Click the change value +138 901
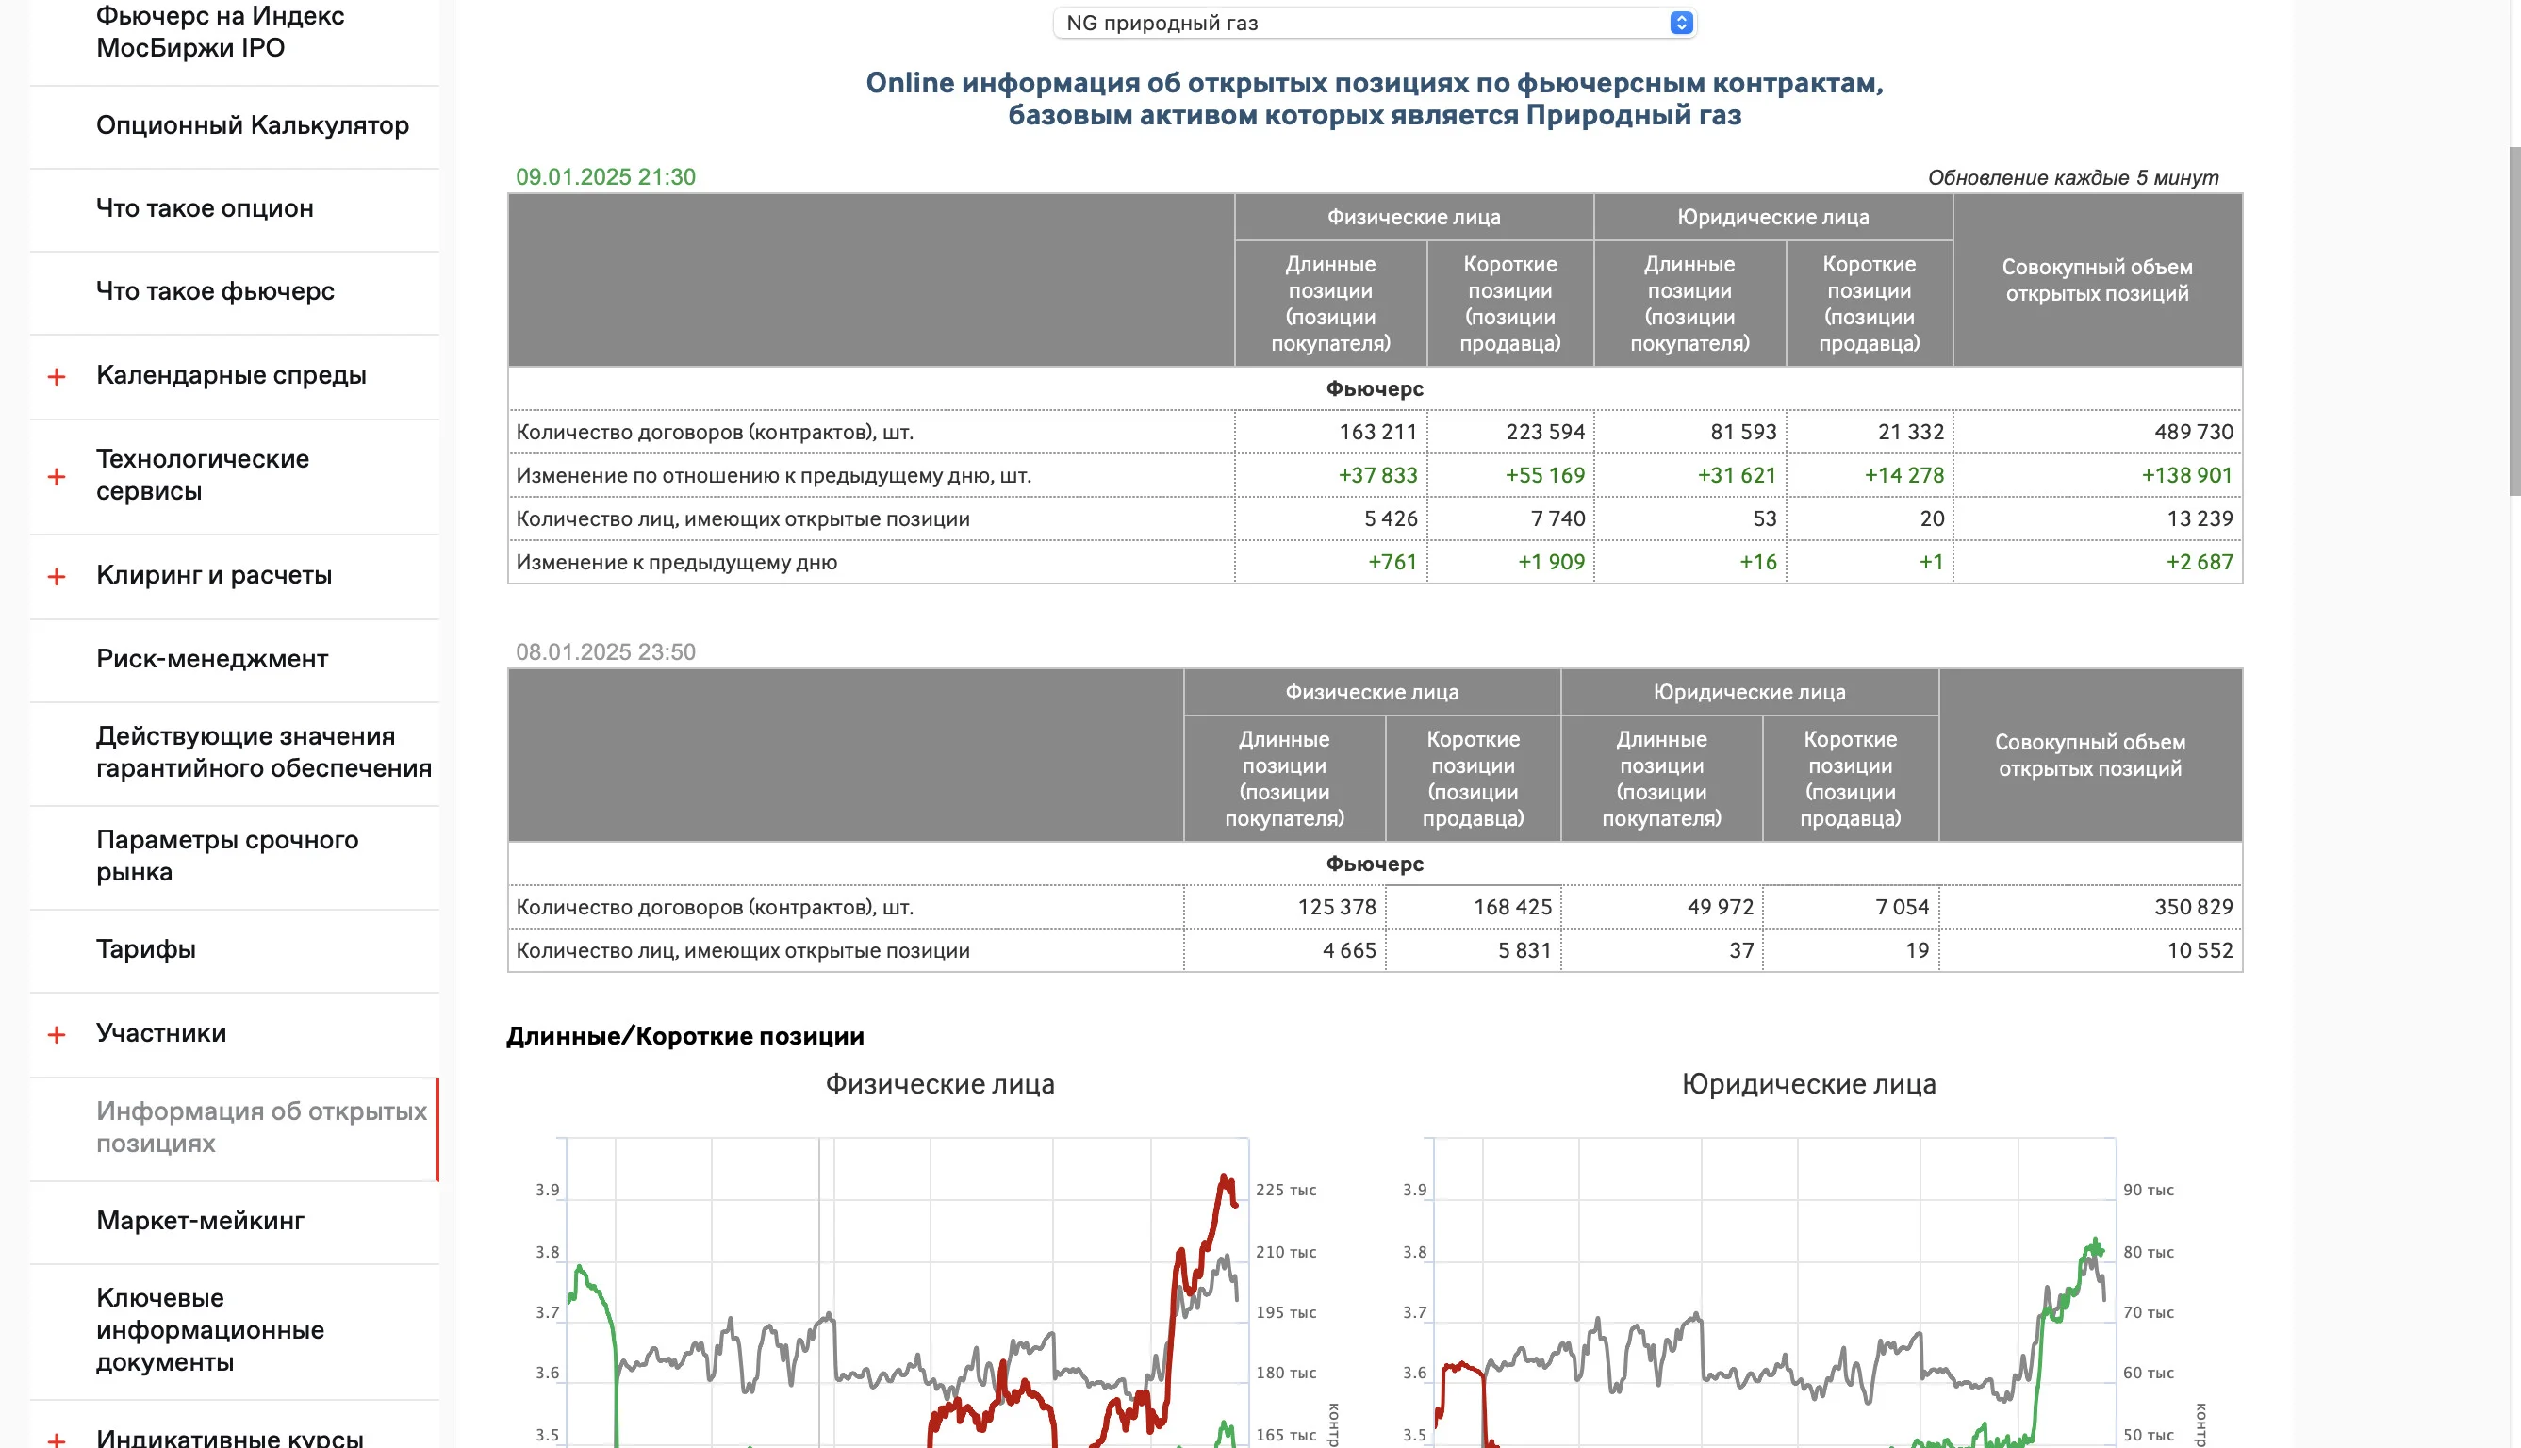Image resolution: width=2521 pixels, height=1448 pixels. (2186, 476)
